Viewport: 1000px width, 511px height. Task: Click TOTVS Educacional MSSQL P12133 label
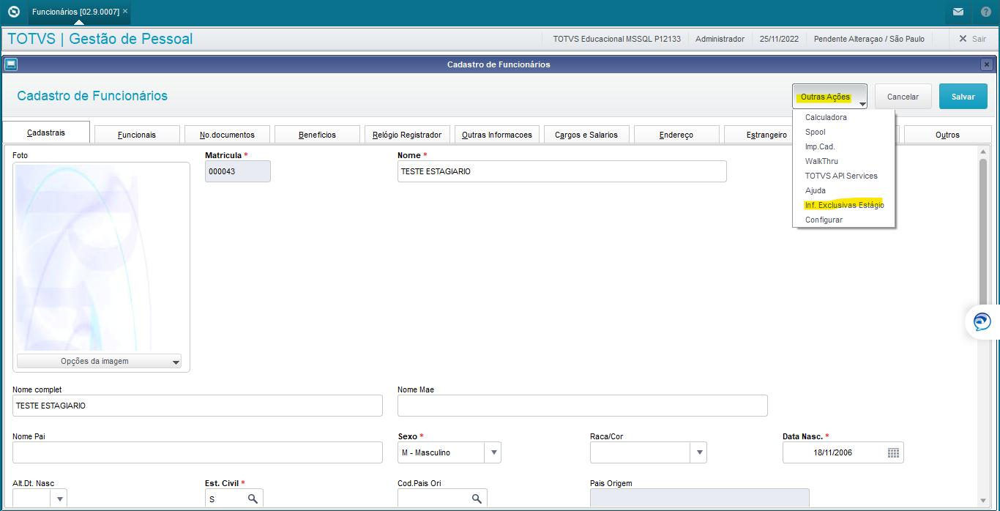[616, 39]
